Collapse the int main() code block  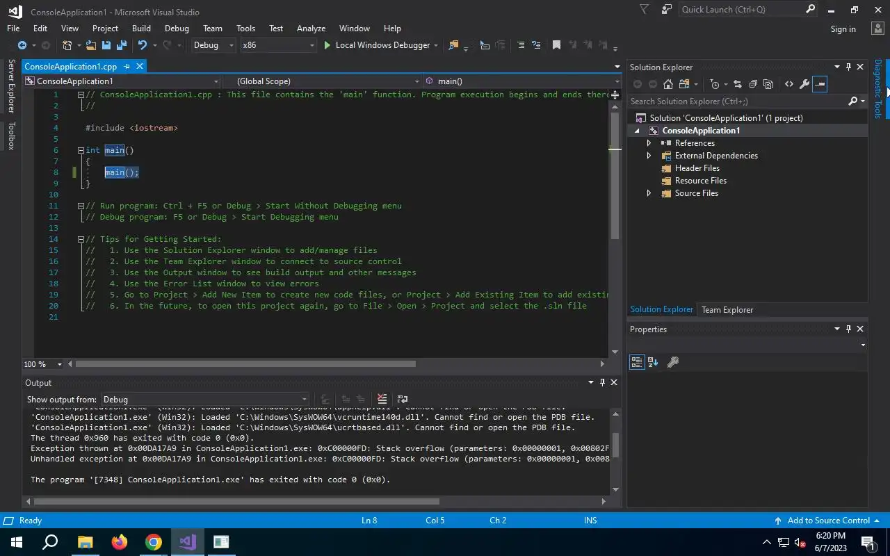tap(81, 150)
